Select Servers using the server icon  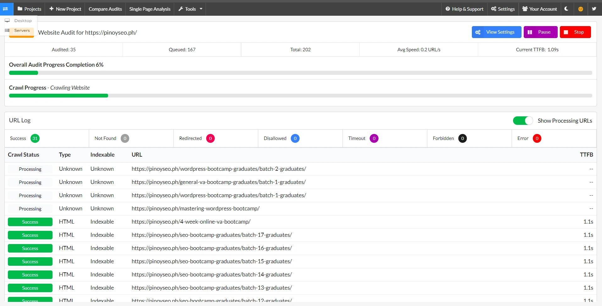point(7,30)
